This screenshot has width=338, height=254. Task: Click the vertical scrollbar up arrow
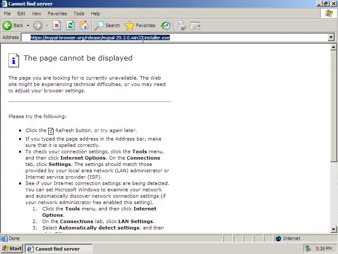click(x=333, y=47)
